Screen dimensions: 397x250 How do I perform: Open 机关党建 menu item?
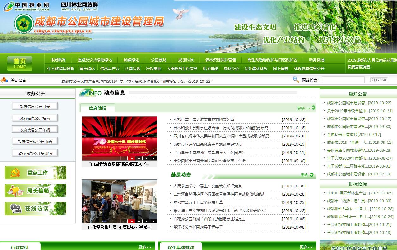(210, 69)
